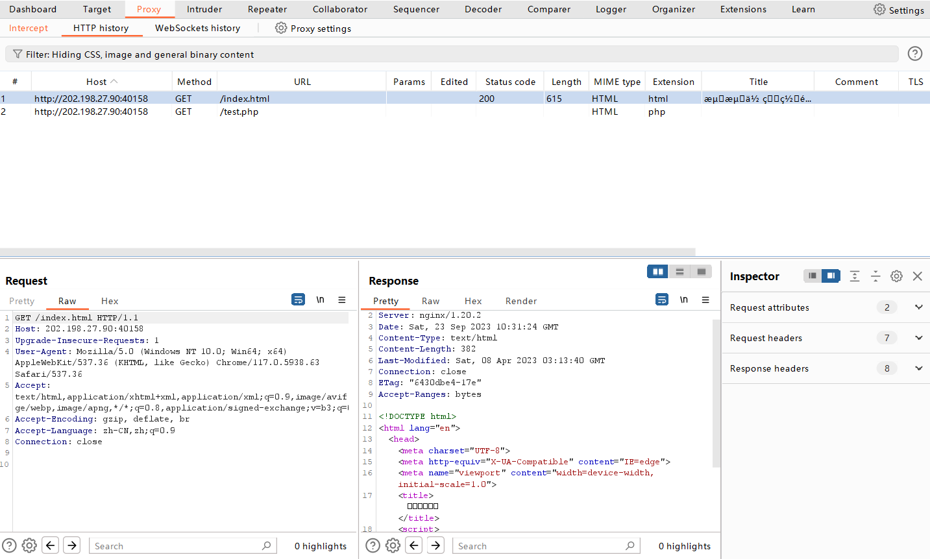This screenshot has width=930, height=559.
Task: Switch to the Intruder tab
Action: 204,9
